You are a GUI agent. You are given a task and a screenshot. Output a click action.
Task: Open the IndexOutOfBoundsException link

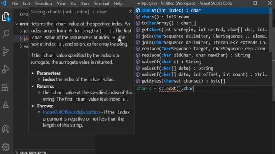coord(72,112)
